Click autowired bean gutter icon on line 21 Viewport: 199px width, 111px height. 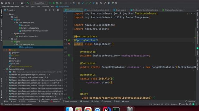point(69,55)
